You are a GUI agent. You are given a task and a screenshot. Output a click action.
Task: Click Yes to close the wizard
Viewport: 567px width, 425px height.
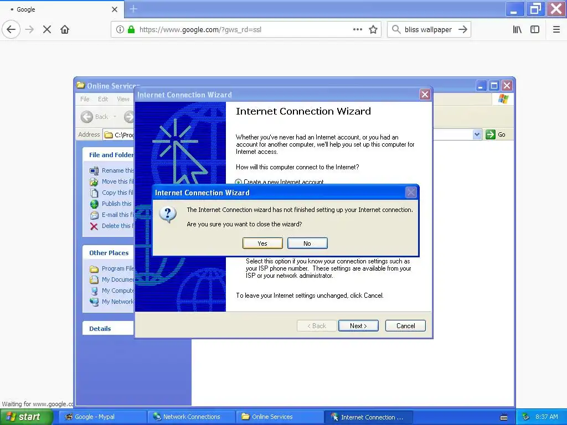click(x=262, y=243)
